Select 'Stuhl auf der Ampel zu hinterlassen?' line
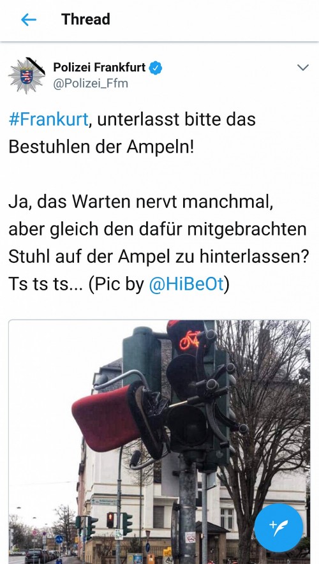This screenshot has height=564, width=319. (x=159, y=257)
